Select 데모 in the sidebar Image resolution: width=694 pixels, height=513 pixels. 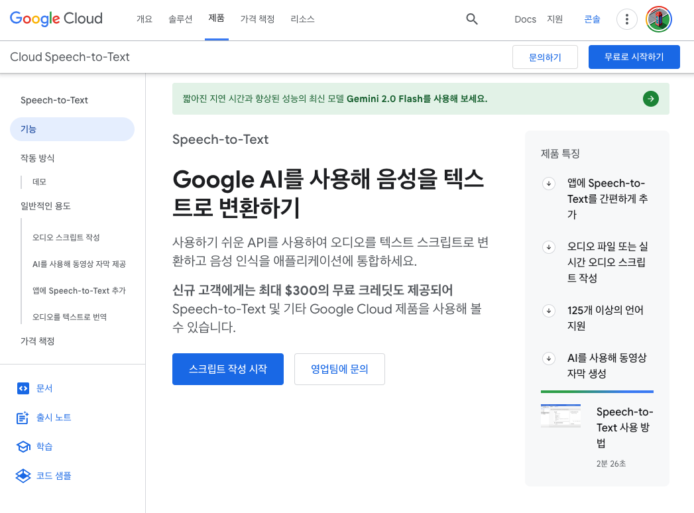point(39,182)
